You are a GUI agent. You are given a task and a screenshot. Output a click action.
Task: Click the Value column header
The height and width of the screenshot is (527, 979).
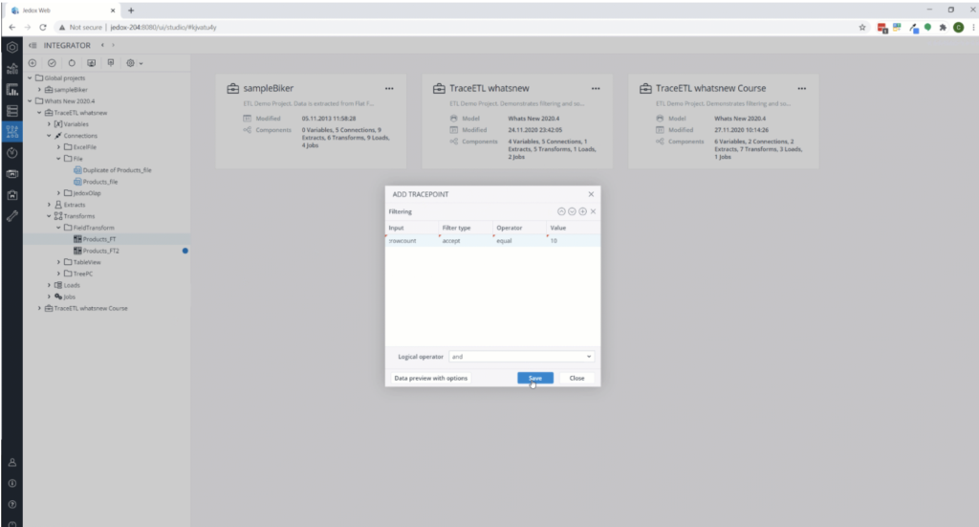(574, 228)
